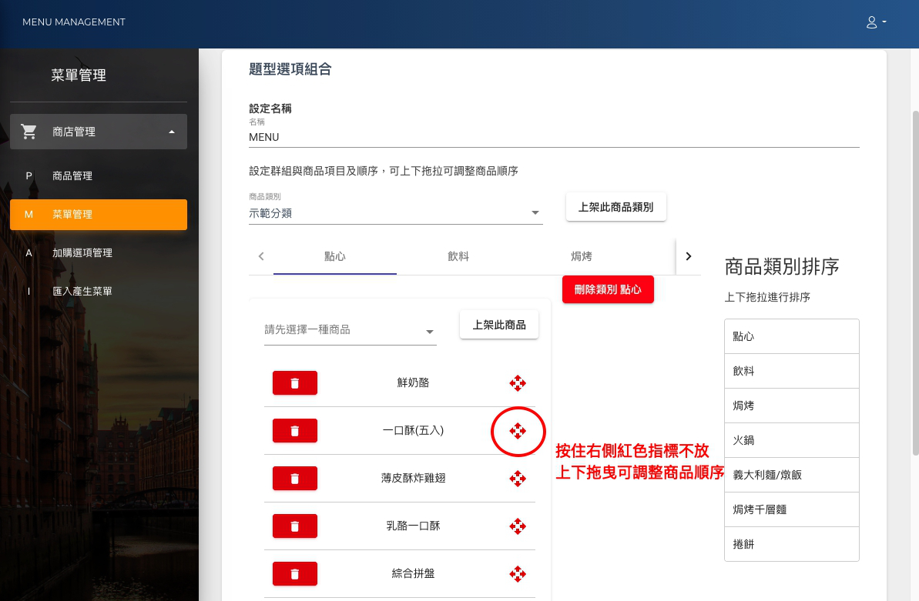This screenshot has height=601, width=919.
Task: Click the red 刪除類別 點心 button
Action: coord(608,289)
